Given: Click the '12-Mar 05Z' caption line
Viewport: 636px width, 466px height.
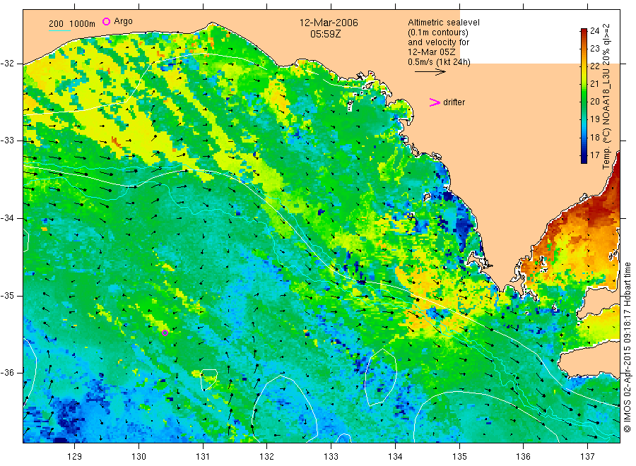Looking at the screenshot, I should point(431,52).
